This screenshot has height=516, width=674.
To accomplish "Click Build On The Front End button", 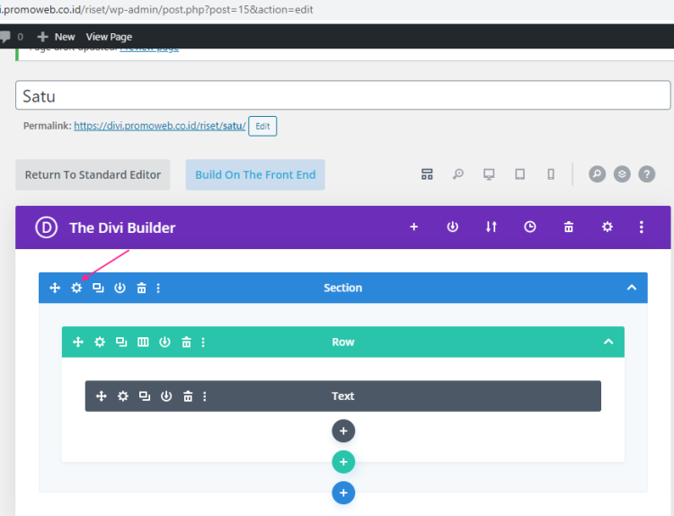I will coord(255,174).
